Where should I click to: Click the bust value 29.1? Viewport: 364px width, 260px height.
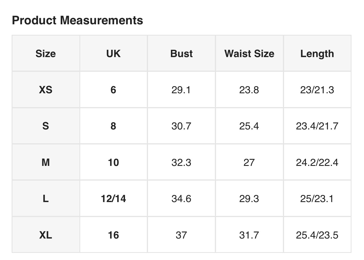coord(181,90)
